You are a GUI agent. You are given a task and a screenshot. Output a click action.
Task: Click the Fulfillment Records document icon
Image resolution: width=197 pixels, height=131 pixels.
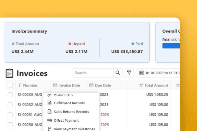coord(50,103)
